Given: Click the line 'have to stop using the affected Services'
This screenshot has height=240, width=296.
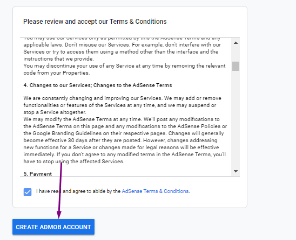Looking at the screenshot, I should 74,162.
